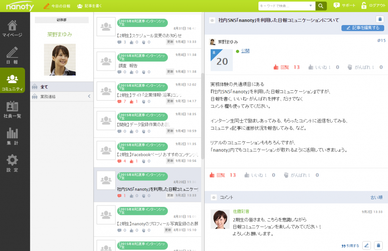Viewport: 388px width, 251px height.
Task: Delete the article with the header trash icon
Action: pyautogui.click(x=380, y=19)
